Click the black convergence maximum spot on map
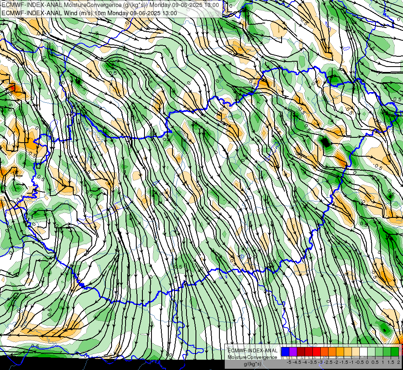This screenshot has width=403, height=370. (326, 142)
